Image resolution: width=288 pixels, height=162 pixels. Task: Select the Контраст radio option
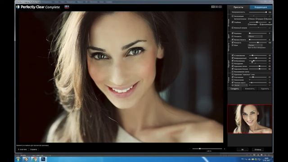click(249, 24)
